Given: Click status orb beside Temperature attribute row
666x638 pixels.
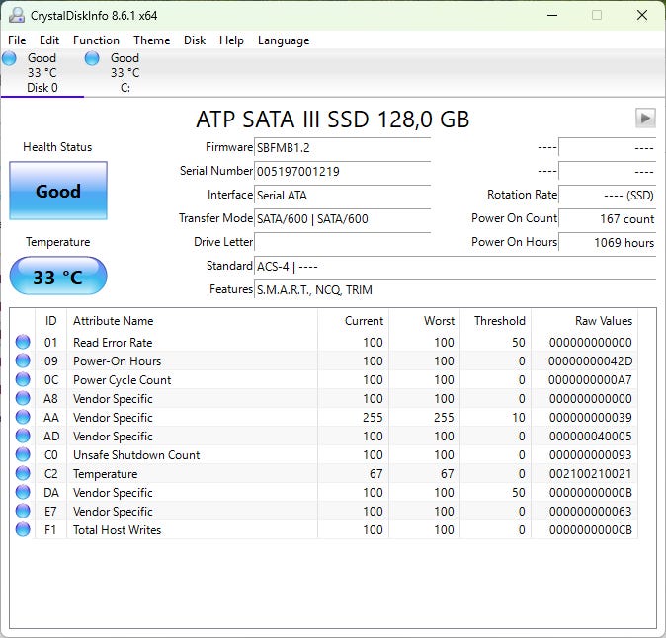Looking at the screenshot, I should 23,474.
